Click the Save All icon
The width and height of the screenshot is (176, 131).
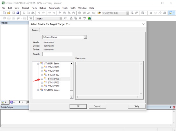click(18, 13)
